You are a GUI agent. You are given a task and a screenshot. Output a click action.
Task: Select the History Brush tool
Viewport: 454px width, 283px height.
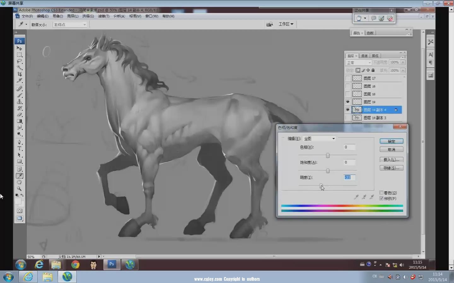pyautogui.click(x=19, y=108)
